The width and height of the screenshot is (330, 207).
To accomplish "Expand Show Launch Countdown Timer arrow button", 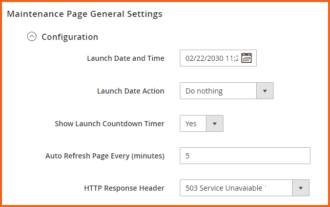I will tap(214, 124).
